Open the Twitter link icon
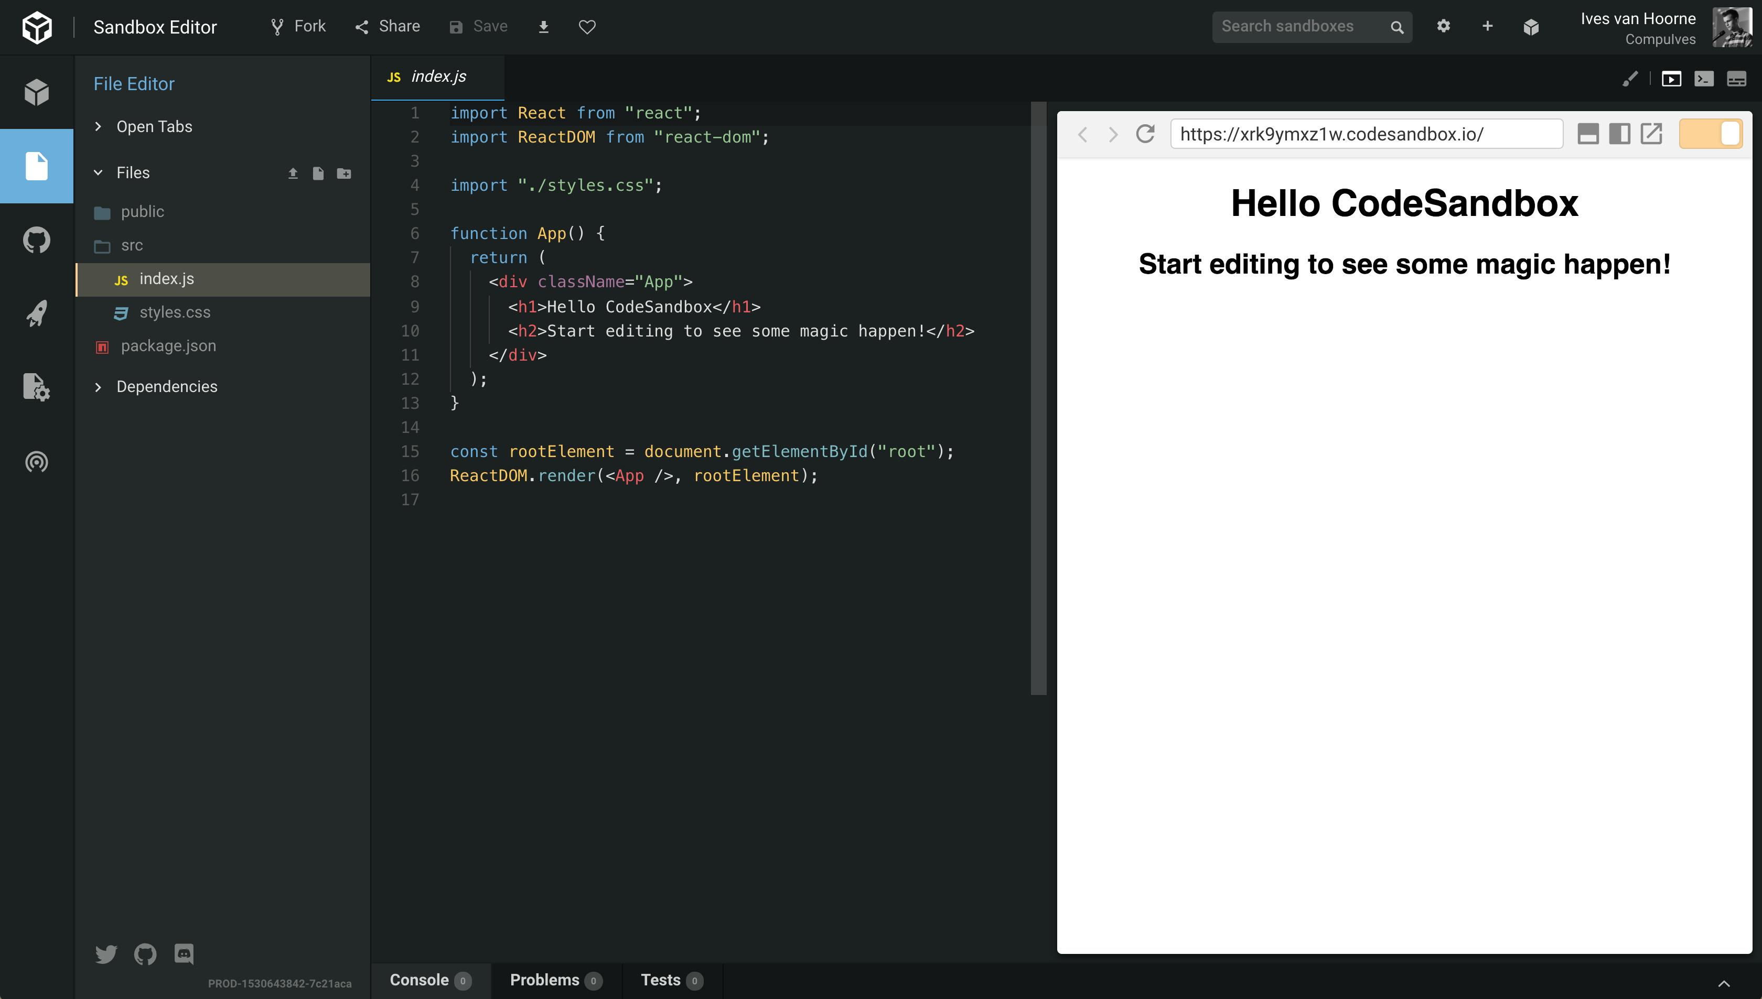This screenshot has width=1762, height=999. 106,954
